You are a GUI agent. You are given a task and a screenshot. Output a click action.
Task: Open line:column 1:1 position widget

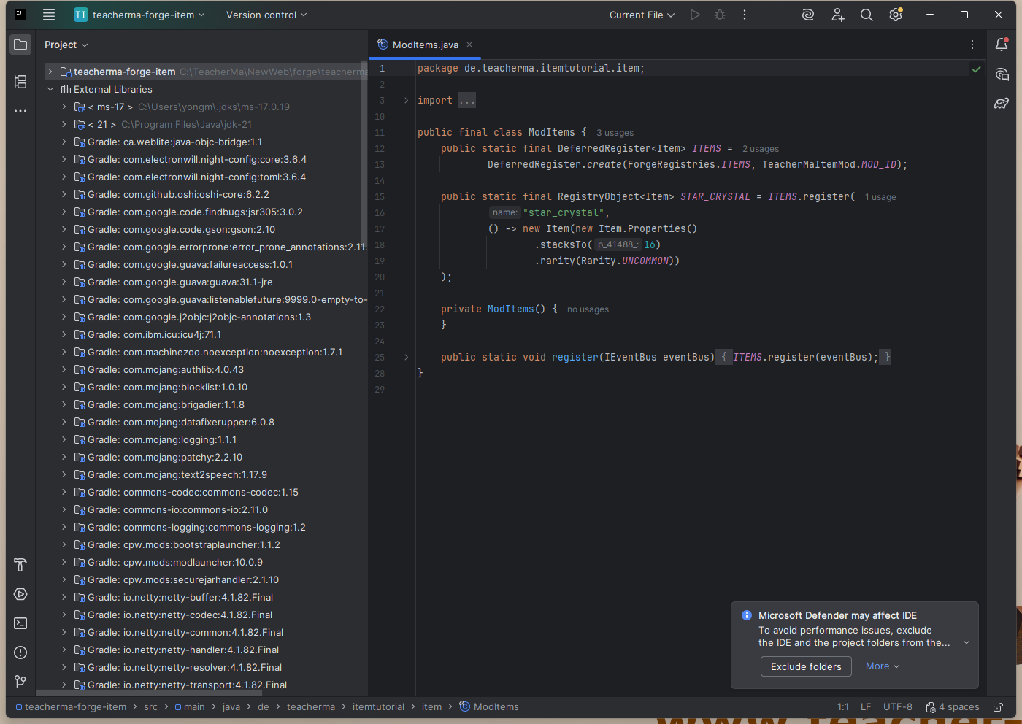click(843, 707)
